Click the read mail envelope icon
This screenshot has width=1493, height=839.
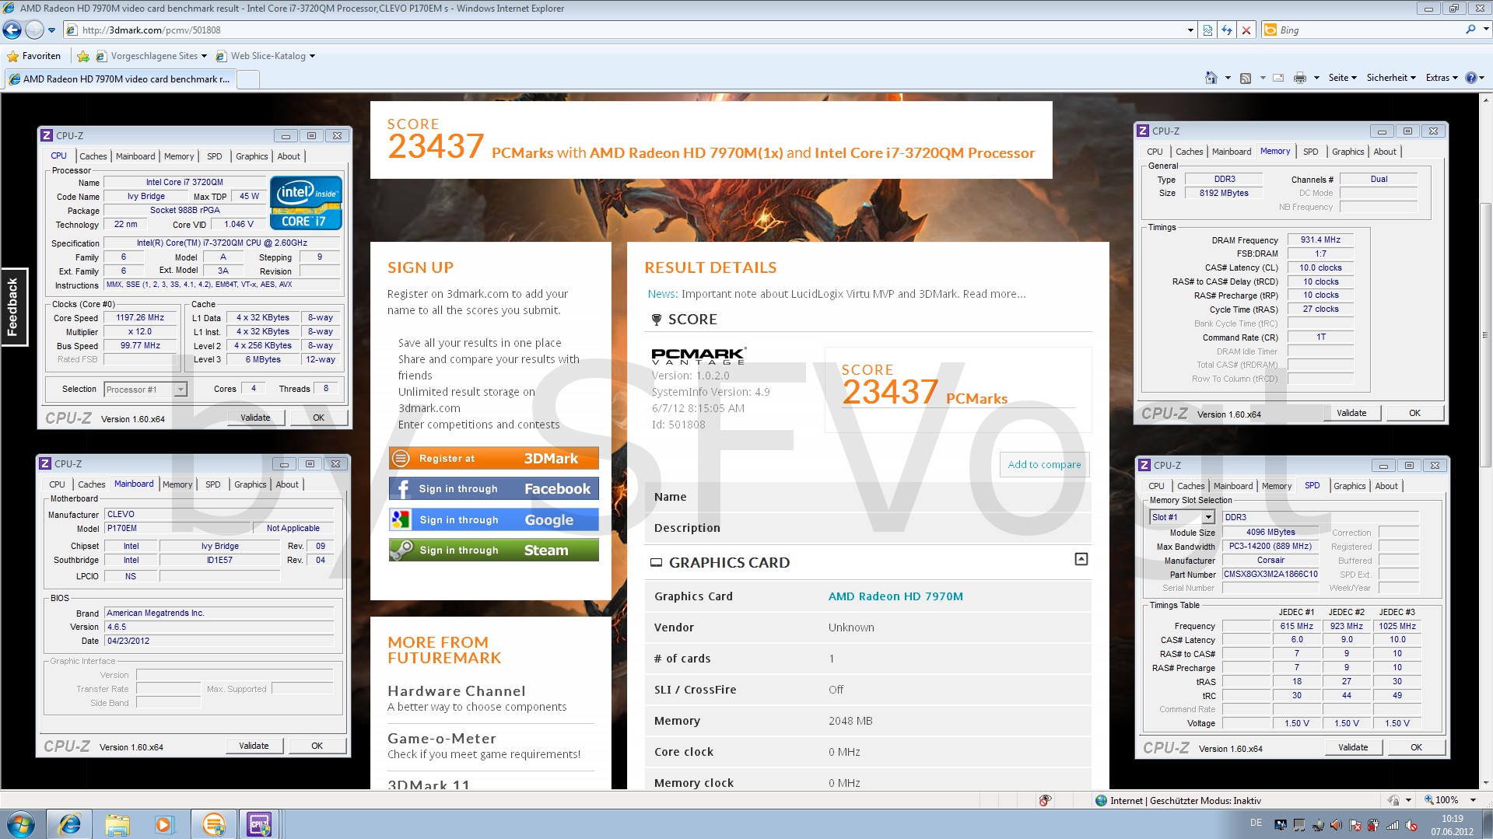tap(1278, 78)
